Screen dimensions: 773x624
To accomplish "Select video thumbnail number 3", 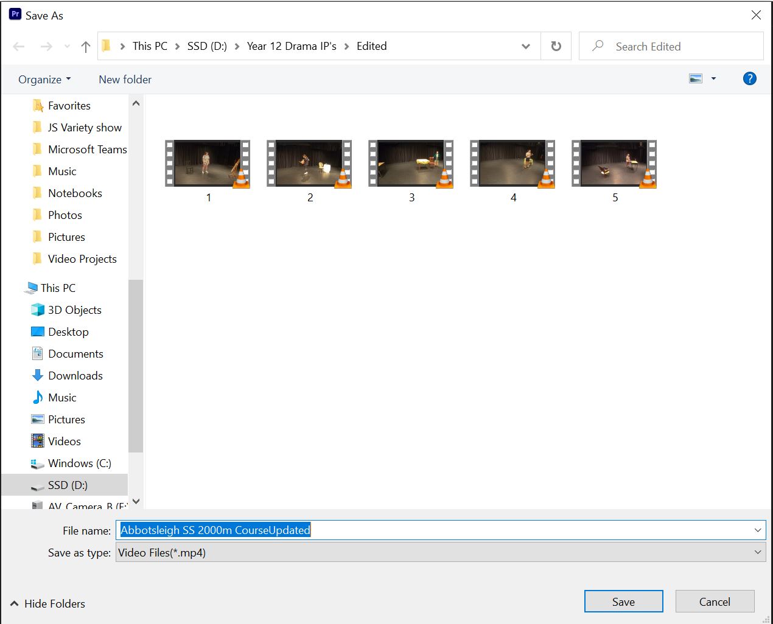I will click(411, 163).
